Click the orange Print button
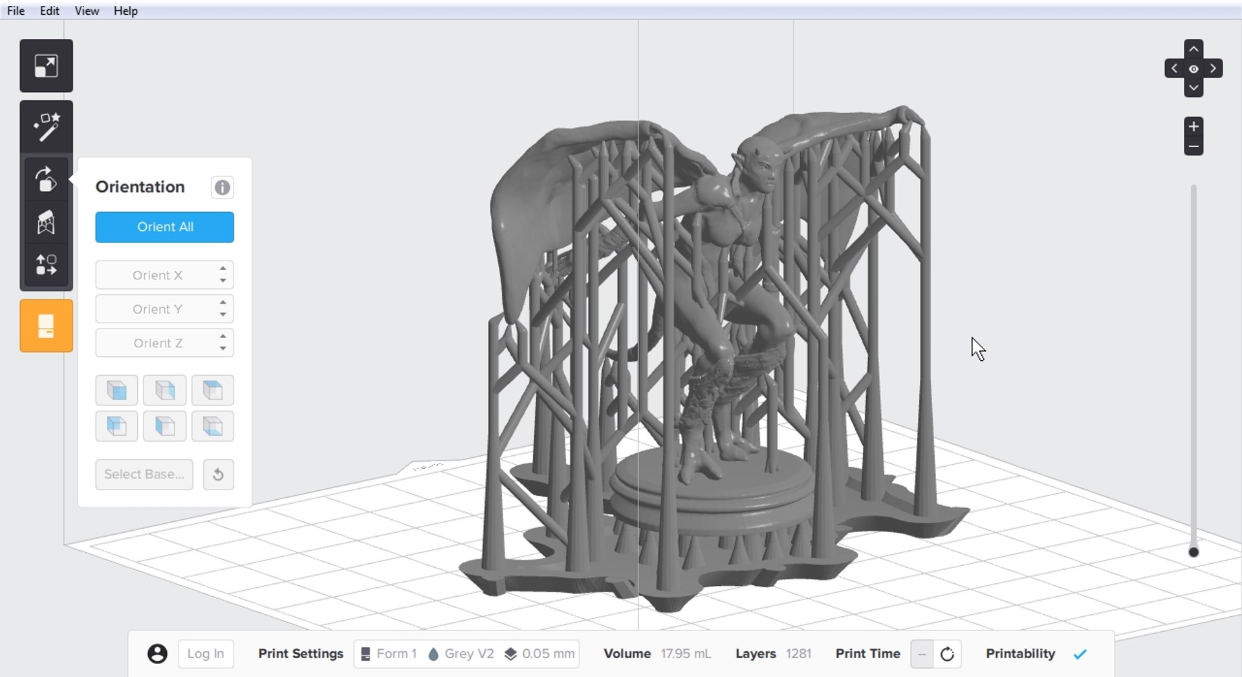Viewport: 1242px width, 677px height. (46, 326)
